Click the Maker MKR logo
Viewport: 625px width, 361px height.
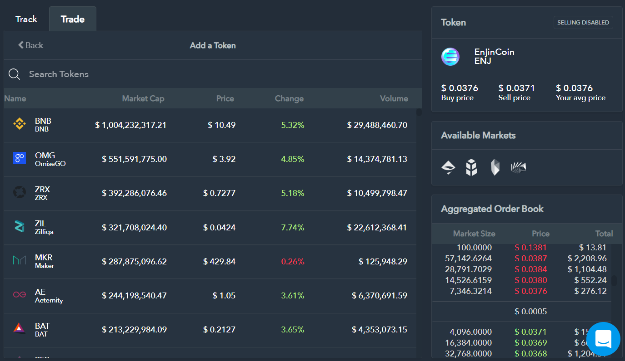[20, 260]
